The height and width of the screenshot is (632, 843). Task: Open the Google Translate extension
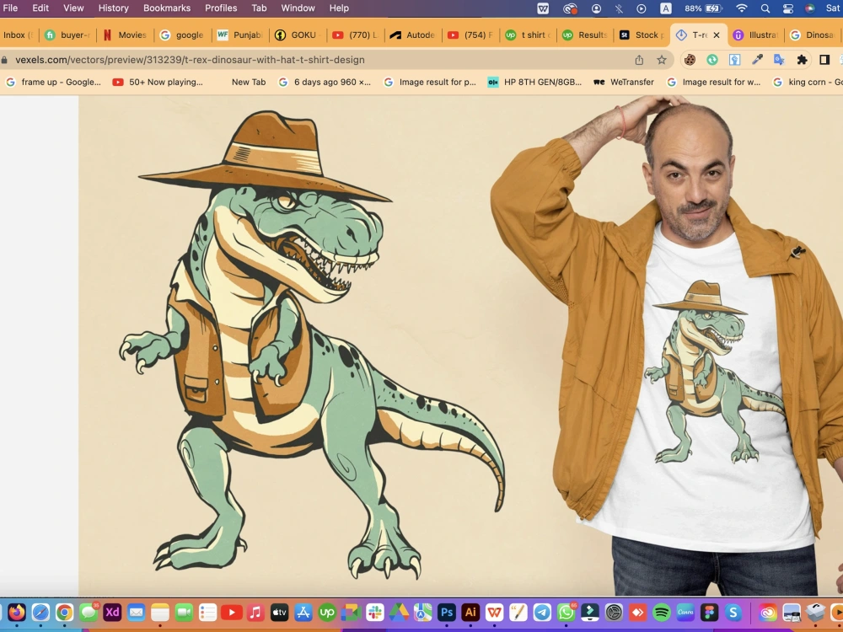coord(779,60)
